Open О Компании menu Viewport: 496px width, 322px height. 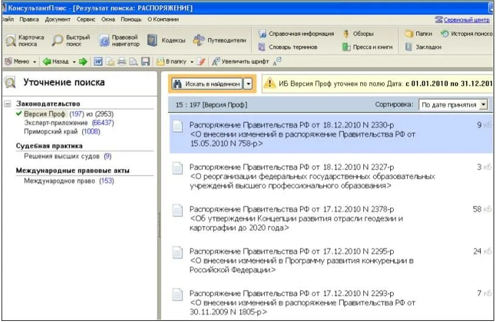[x=163, y=19]
